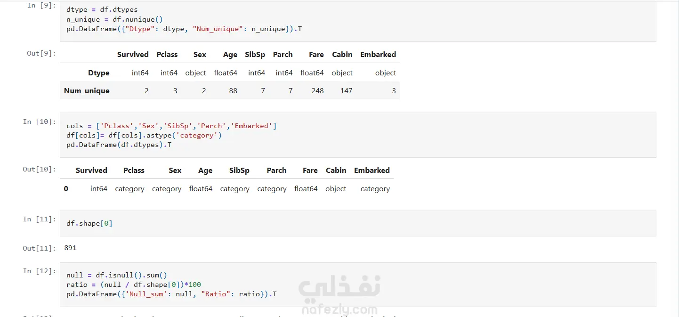The height and width of the screenshot is (317, 679).
Task: Click the nafezly.com watermark logo
Action: coord(339,296)
